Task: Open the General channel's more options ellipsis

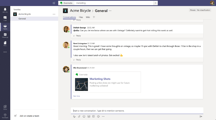Action: click(x=110, y=11)
